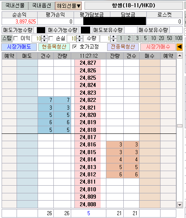Click the 매수 cell at price 24,816

click(150, 145)
